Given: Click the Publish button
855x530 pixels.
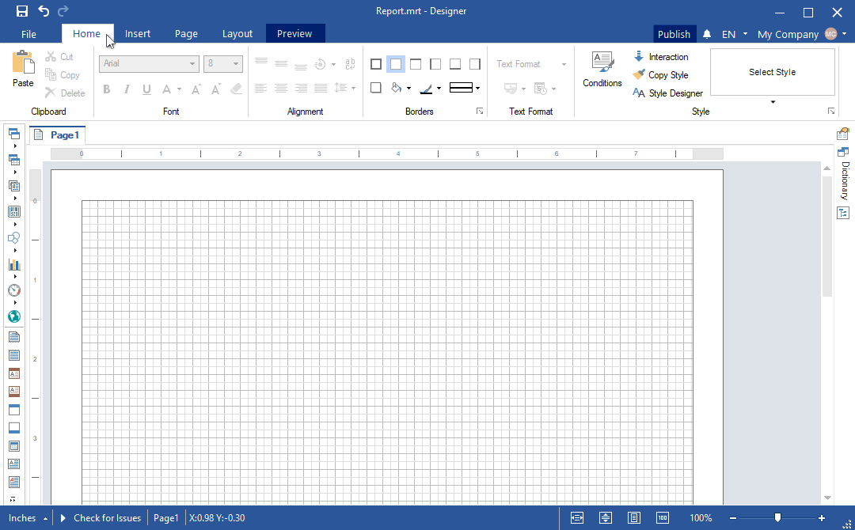Looking at the screenshot, I should (674, 34).
